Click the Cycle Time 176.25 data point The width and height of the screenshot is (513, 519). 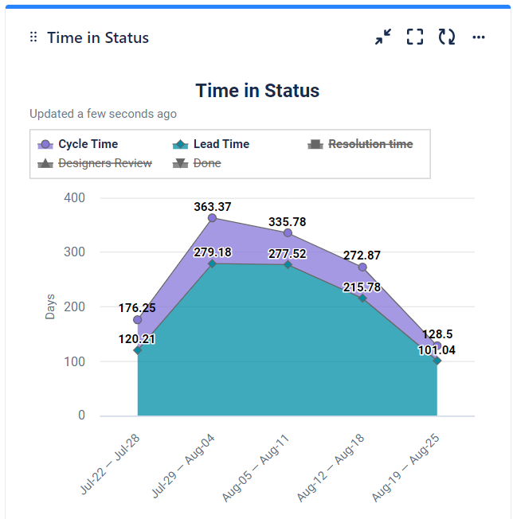[x=138, y=319]
